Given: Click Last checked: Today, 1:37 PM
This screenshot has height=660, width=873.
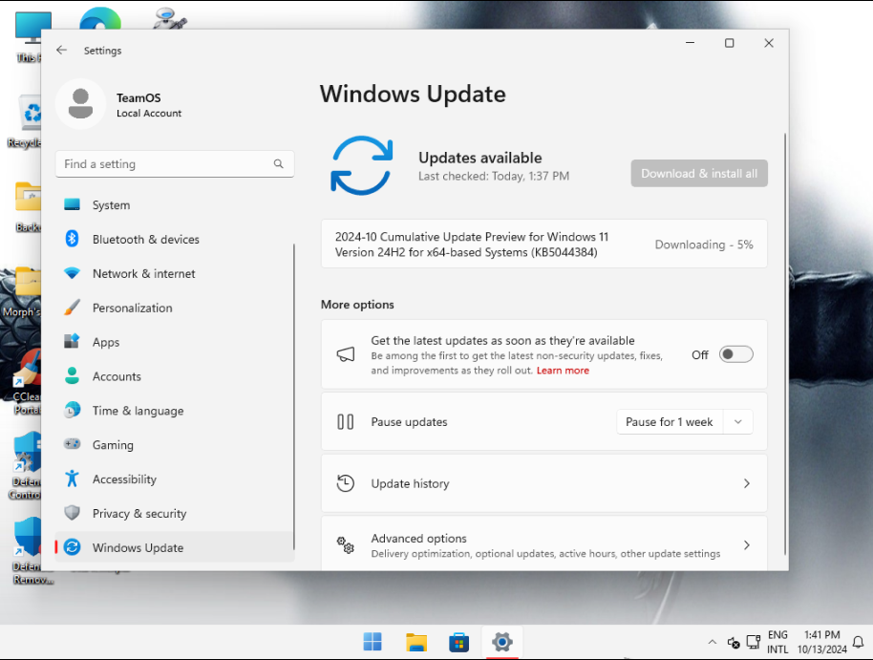Looking at the screenshot, I should pos(494,176).
